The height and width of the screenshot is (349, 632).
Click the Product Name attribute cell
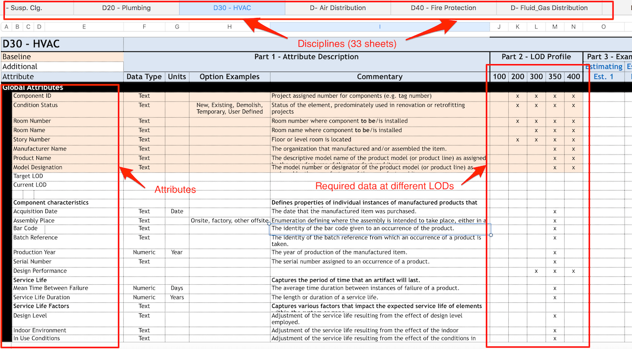pos(68,158)
